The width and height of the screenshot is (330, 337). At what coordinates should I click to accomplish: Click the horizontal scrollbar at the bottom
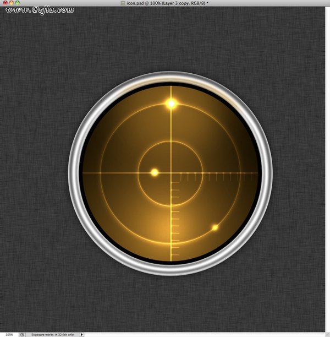point(204,334)
